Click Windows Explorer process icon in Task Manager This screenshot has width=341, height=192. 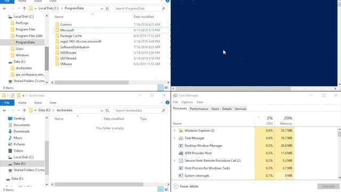tap(181, 131)
